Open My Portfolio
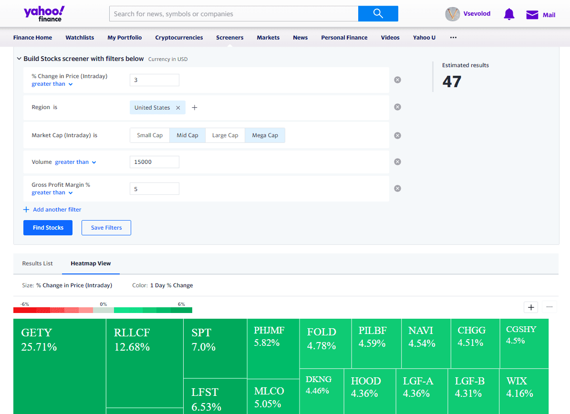Viewport: 570px width, 414px height. pos(124,38)
